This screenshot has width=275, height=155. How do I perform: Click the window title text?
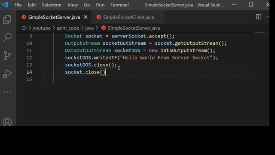(184, 5)
